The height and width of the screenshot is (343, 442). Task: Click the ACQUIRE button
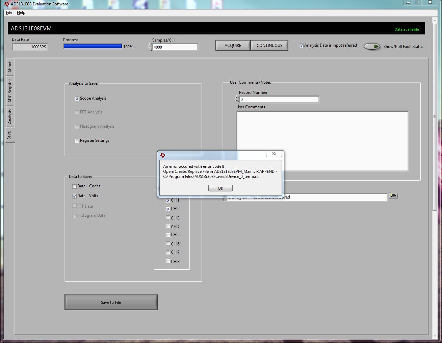coord(233,46)
